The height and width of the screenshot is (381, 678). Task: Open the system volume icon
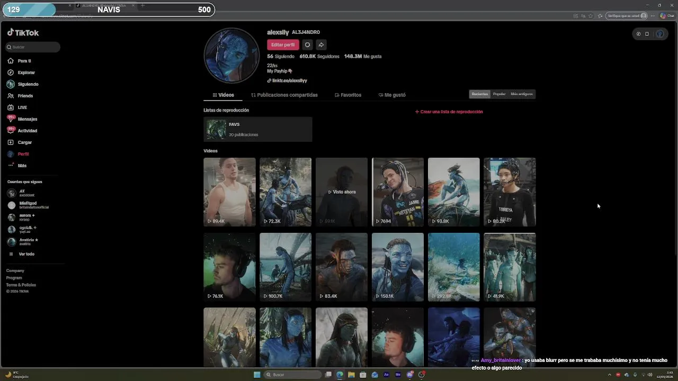tap(650, 375)
